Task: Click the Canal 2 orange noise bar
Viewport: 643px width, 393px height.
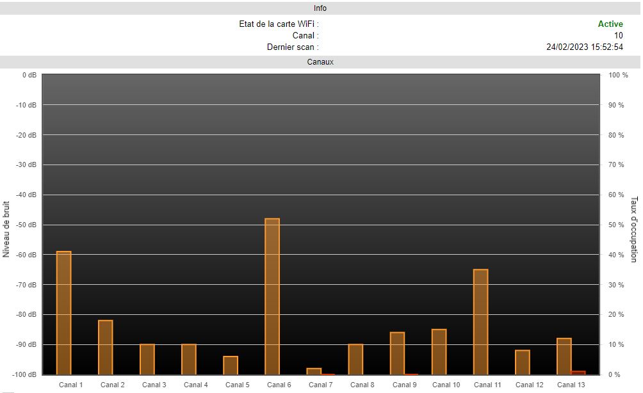Action: click(106, 347)
